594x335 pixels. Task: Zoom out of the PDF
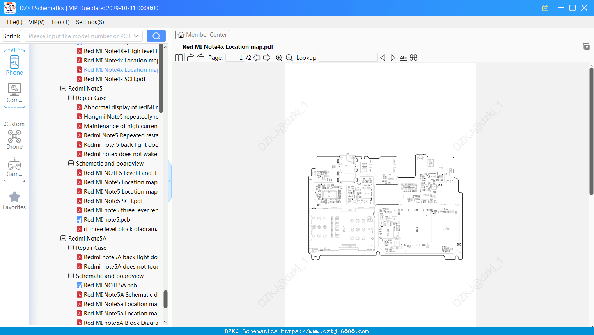(x=289, y=58)
